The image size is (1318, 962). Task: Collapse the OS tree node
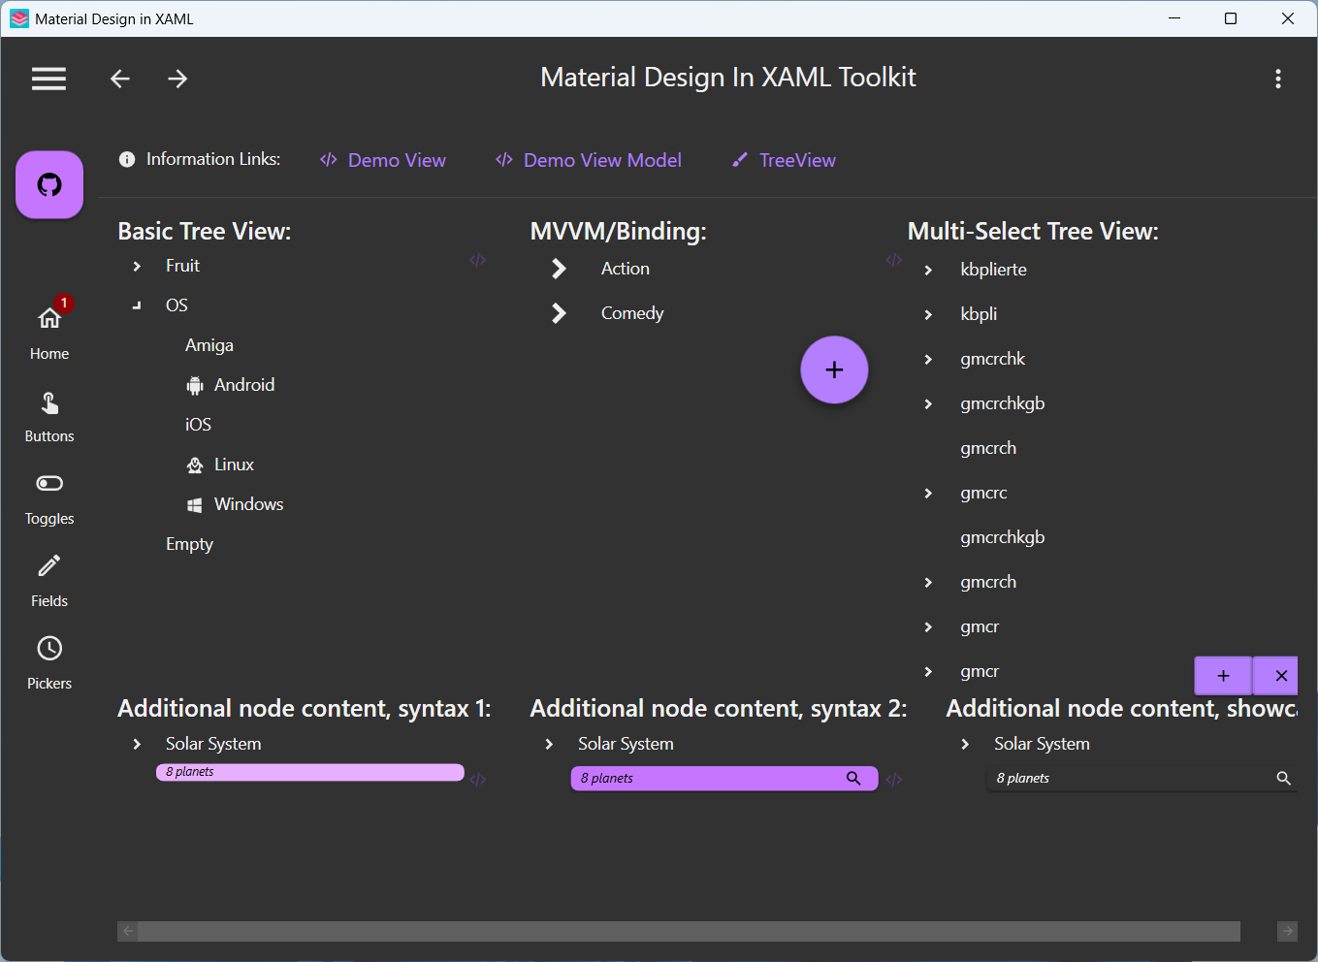click(x=137, y=305)
